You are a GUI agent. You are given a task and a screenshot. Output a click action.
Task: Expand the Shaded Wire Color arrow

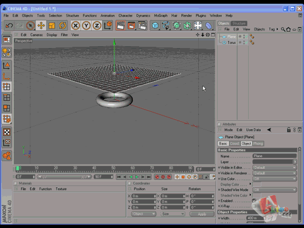pos(250,195)
